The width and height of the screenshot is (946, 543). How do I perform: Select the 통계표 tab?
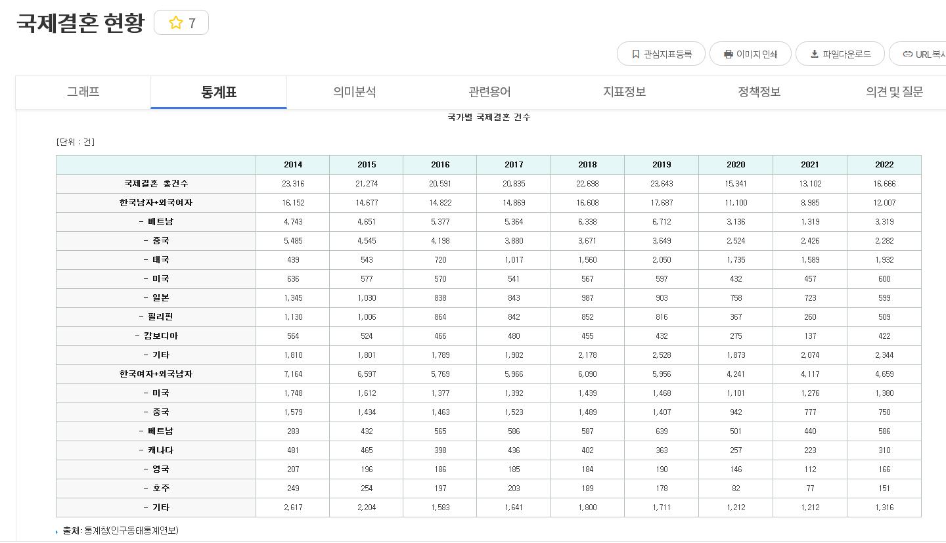218,92
